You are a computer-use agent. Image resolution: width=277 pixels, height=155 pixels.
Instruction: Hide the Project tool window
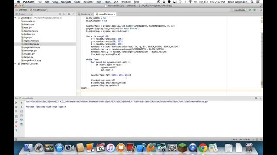coord(74,14)
